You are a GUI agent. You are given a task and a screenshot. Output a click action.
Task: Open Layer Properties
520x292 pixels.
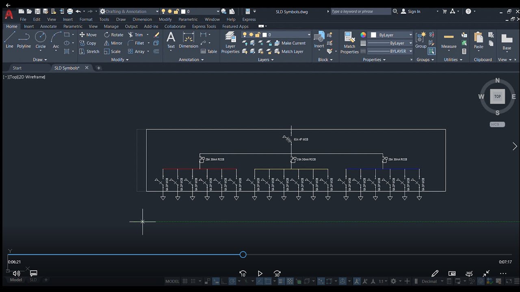point(230,42)
